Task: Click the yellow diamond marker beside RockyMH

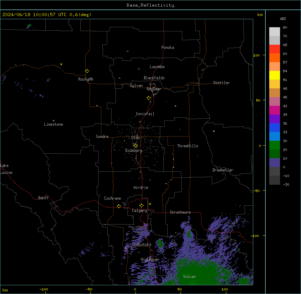Action: click(x=87, y=71)
